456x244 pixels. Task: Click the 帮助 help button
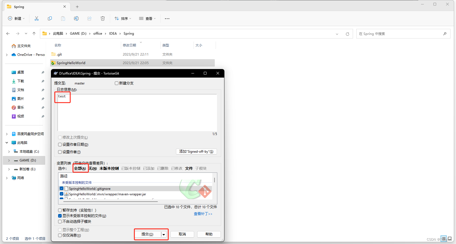[x=209, y=234]
